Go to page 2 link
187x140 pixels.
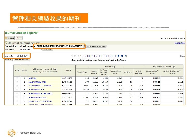click(x=85, y=56)
